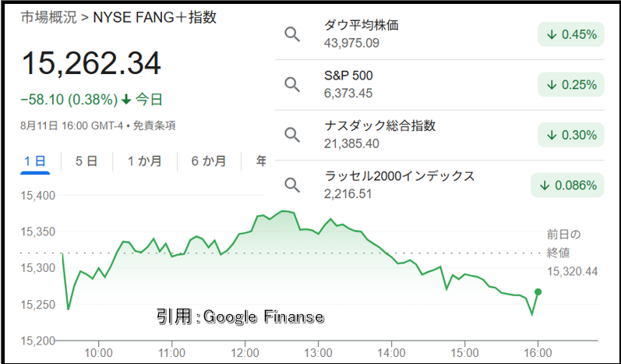This screenshot has width=621, height=364.
Task: Click the 0.25% change badge for S&P 500
Action: [x=570, y=84]
